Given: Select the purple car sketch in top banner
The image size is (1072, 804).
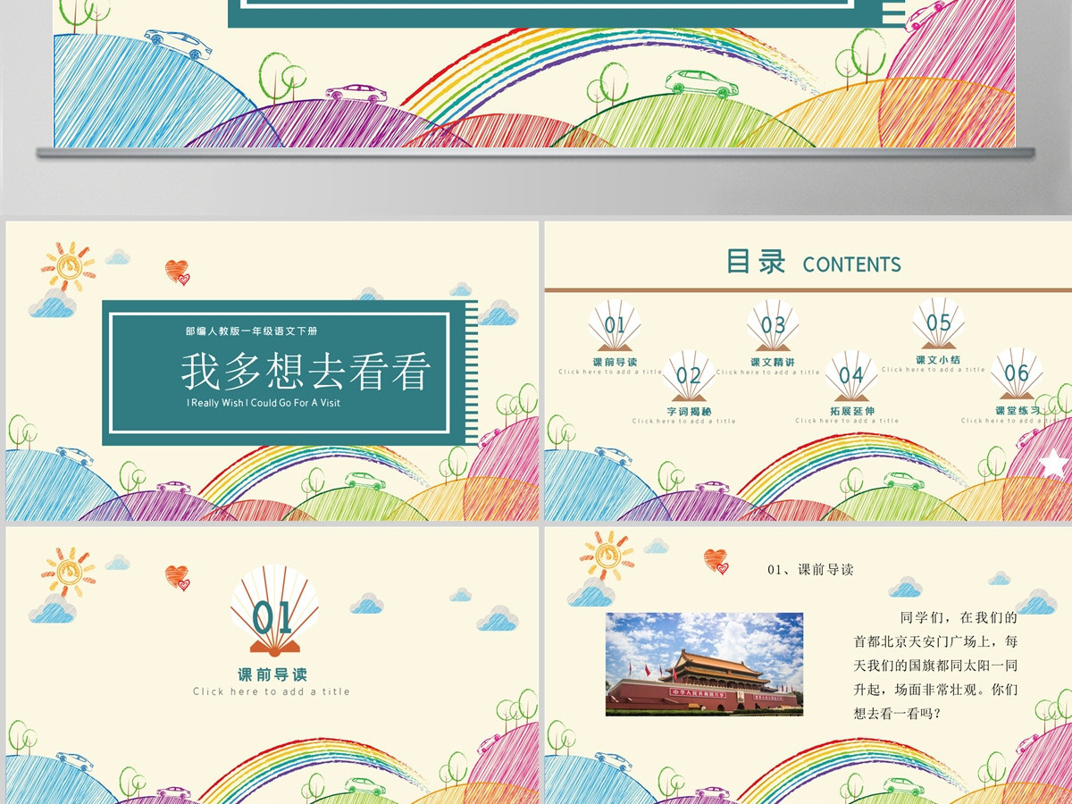Looking at the screenshot, I should (x=356, y=93).
